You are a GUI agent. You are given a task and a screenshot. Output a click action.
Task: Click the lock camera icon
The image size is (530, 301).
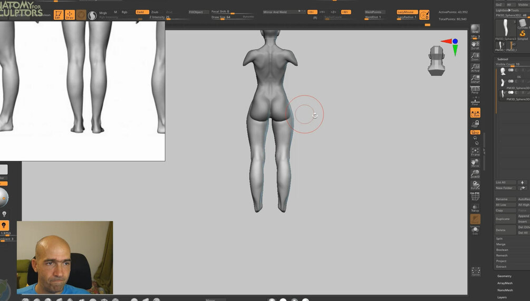[x=475, y=124]
